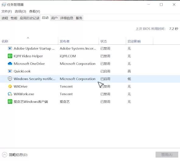
Task: Select the Microsoft OneDrive entry name
Action: pyautogui.click(x=29, y=64)
